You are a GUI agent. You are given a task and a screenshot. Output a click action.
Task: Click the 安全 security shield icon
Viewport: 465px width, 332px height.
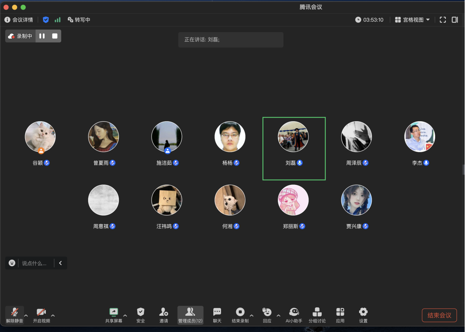141,312
